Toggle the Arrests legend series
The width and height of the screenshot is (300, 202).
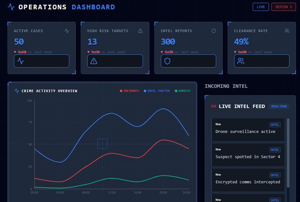pyautogui.click(x=182, y=91)
